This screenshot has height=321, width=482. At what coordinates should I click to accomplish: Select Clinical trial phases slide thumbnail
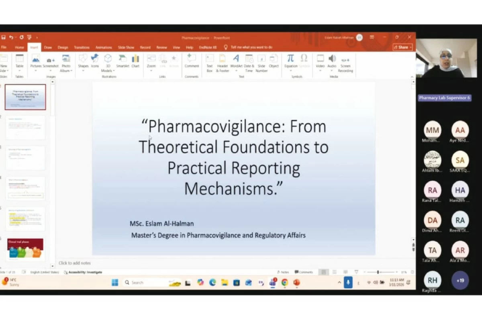[x=25, y=250]
